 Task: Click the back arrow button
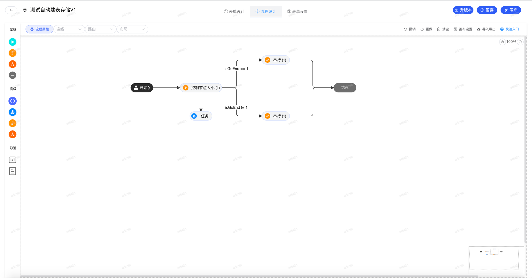click(x=11, y=10)
